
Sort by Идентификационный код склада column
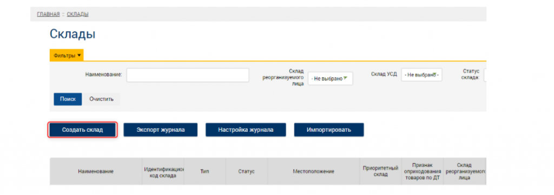pyautogui.click(x=163, y=171)
